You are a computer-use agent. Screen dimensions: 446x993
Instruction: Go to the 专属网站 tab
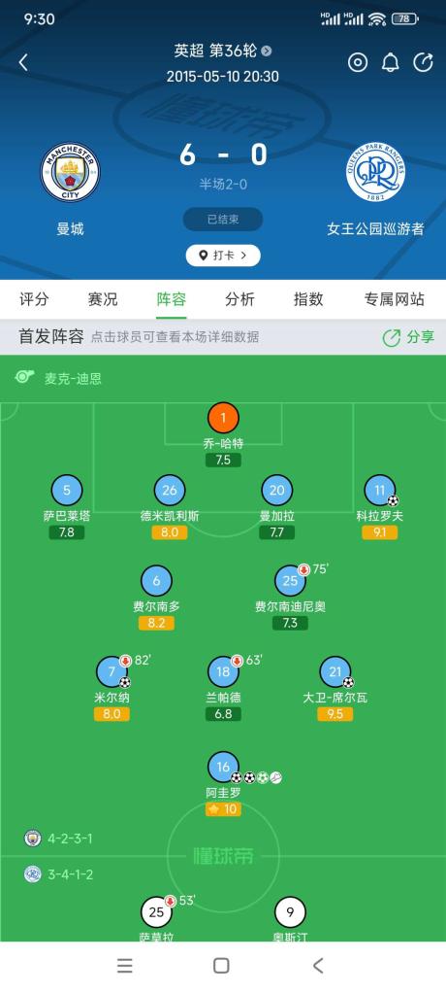point(395,299)
